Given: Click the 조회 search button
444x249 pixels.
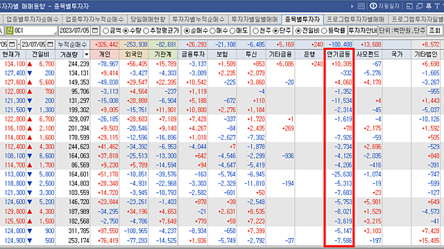Looking at the screenshot, I should [435, 30].
